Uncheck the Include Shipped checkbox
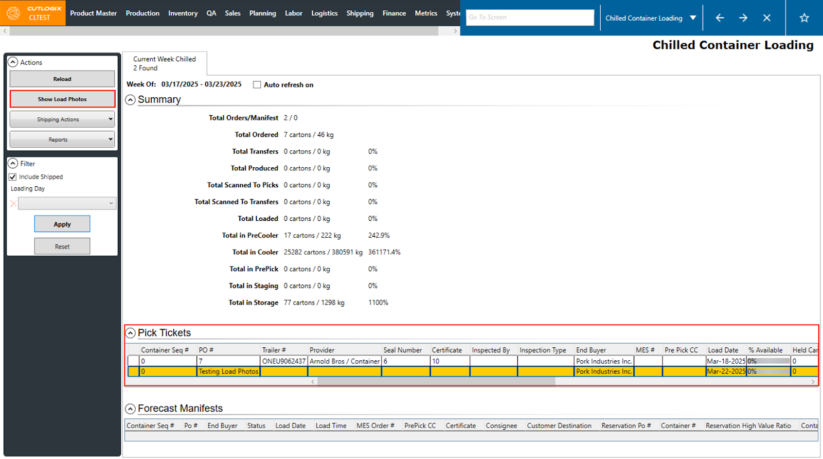823x459 pixels. pos(13,177)
